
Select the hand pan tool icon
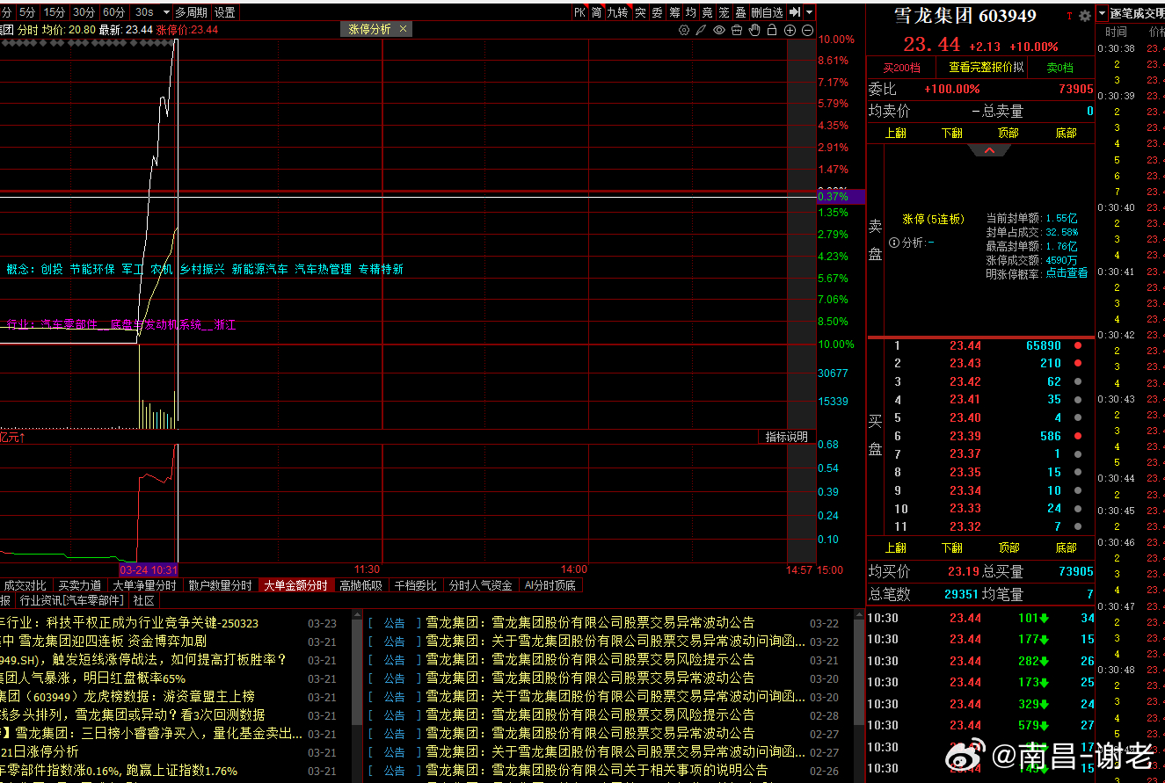[754, 30]
